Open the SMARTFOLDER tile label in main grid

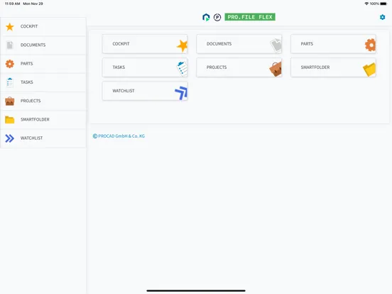click(315, 67)
